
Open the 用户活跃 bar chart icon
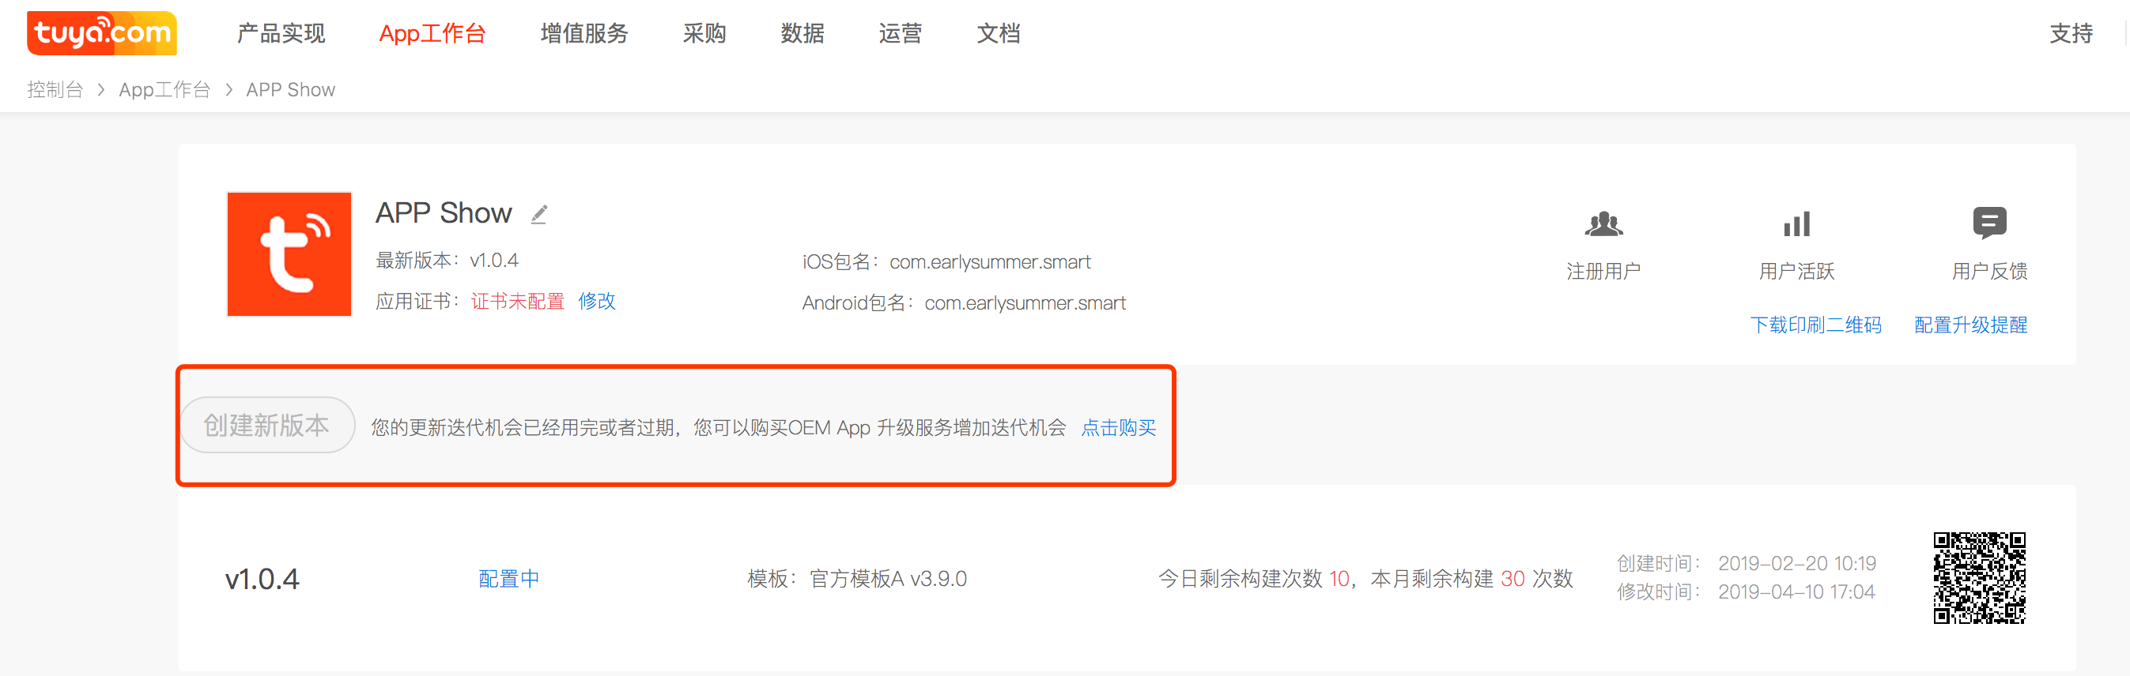[x=1797, y=223]
